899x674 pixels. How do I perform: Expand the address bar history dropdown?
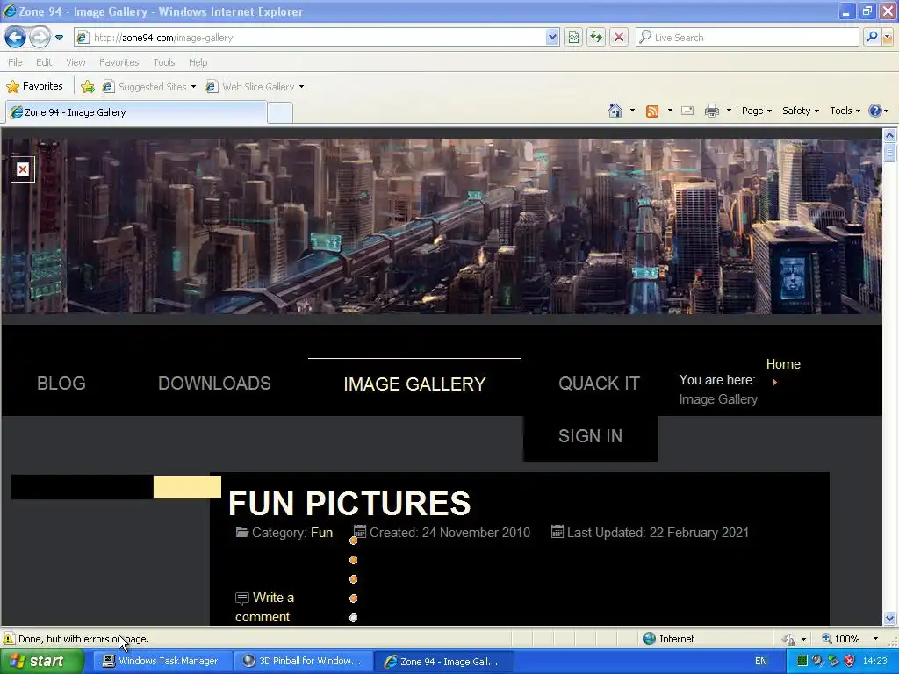click(552, 38)
